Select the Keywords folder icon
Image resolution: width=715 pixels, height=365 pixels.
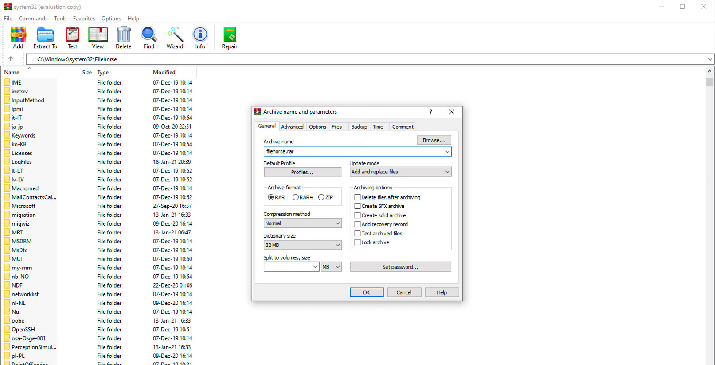7,135
